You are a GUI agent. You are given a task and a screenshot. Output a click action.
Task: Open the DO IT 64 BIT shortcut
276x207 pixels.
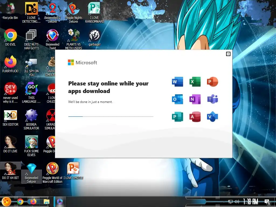pos(11,171)
